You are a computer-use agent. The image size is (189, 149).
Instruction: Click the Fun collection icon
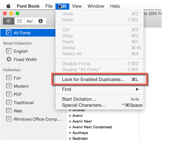coord(9,78)
